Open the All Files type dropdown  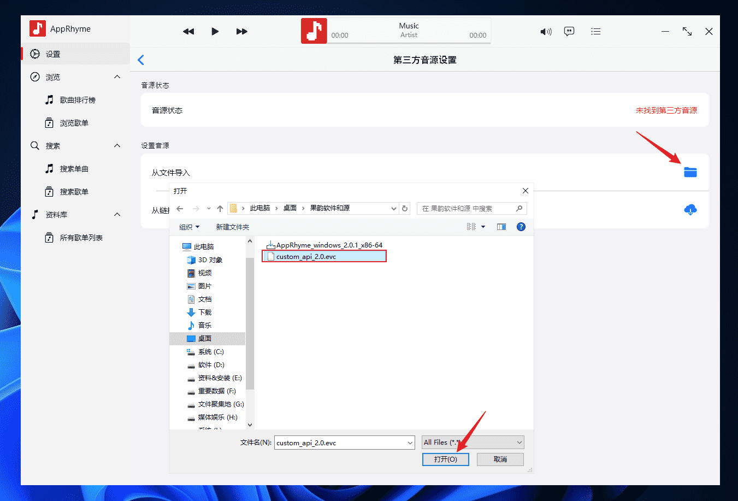tap(473, 443)
